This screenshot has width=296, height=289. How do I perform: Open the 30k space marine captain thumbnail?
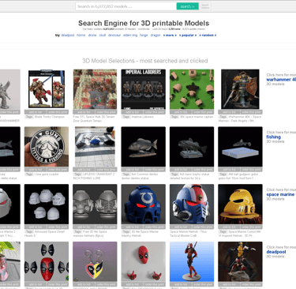click(x=192, y=89)
